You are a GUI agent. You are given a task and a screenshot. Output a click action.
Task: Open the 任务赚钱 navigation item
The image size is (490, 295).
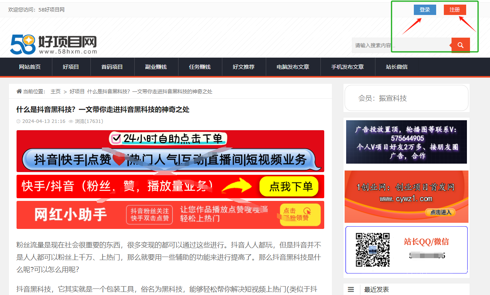[x=200, y=67]
